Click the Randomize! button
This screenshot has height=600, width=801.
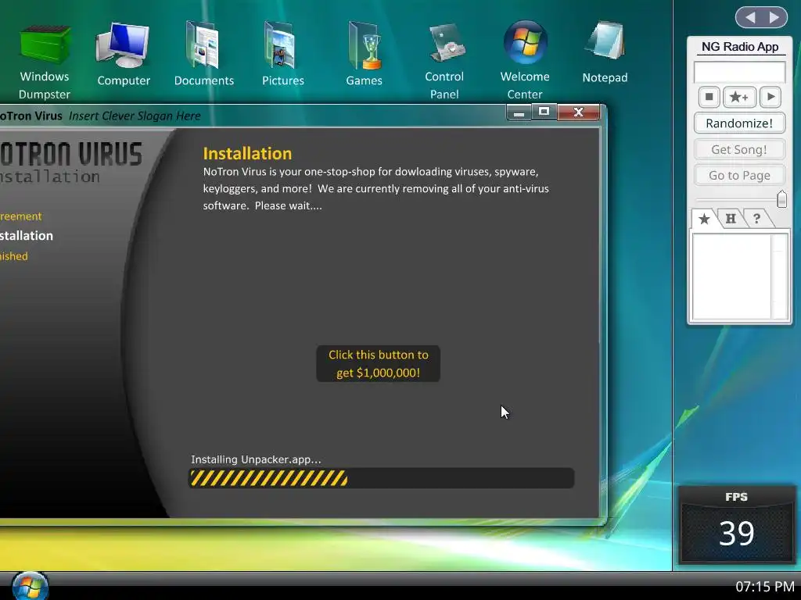coord(739,123)
